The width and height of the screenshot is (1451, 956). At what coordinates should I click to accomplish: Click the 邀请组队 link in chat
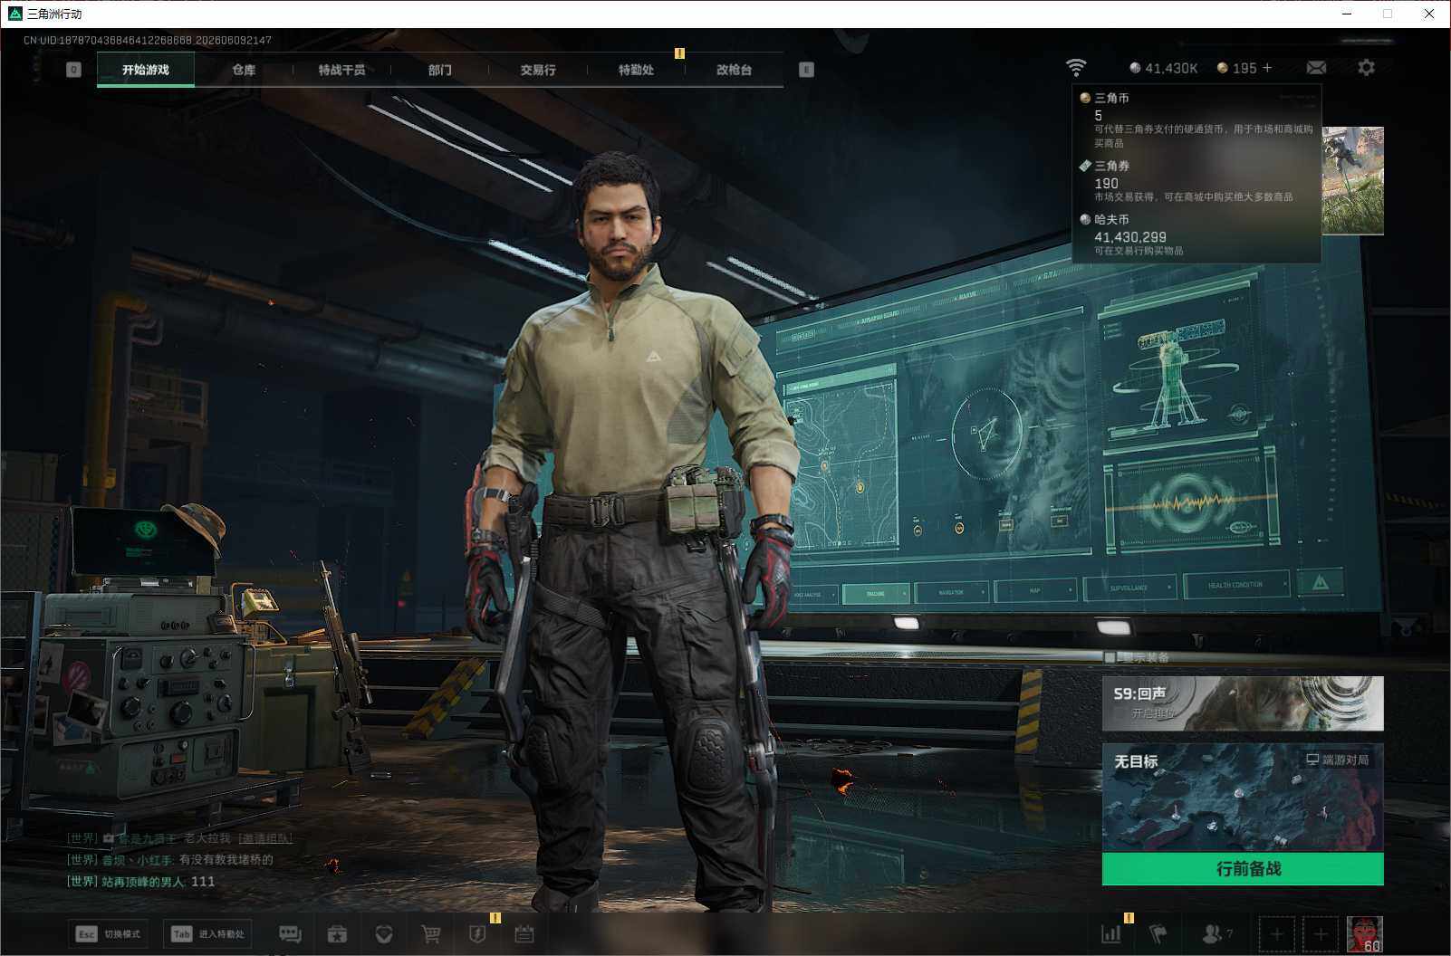(x=264, y=839)
